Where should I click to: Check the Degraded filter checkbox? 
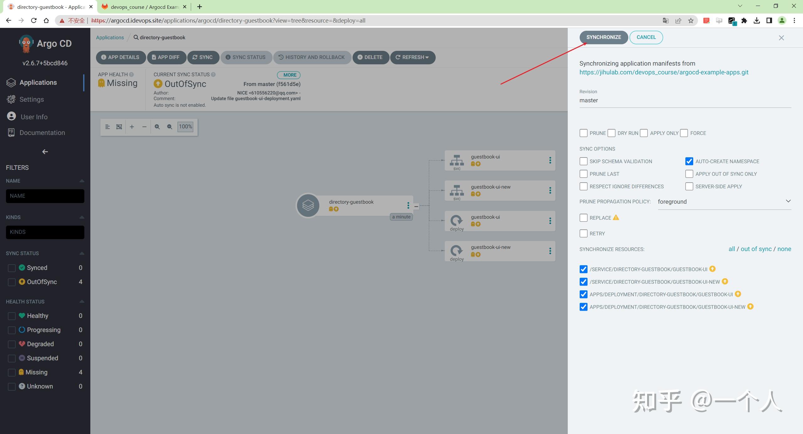click(x=12, y=344)
